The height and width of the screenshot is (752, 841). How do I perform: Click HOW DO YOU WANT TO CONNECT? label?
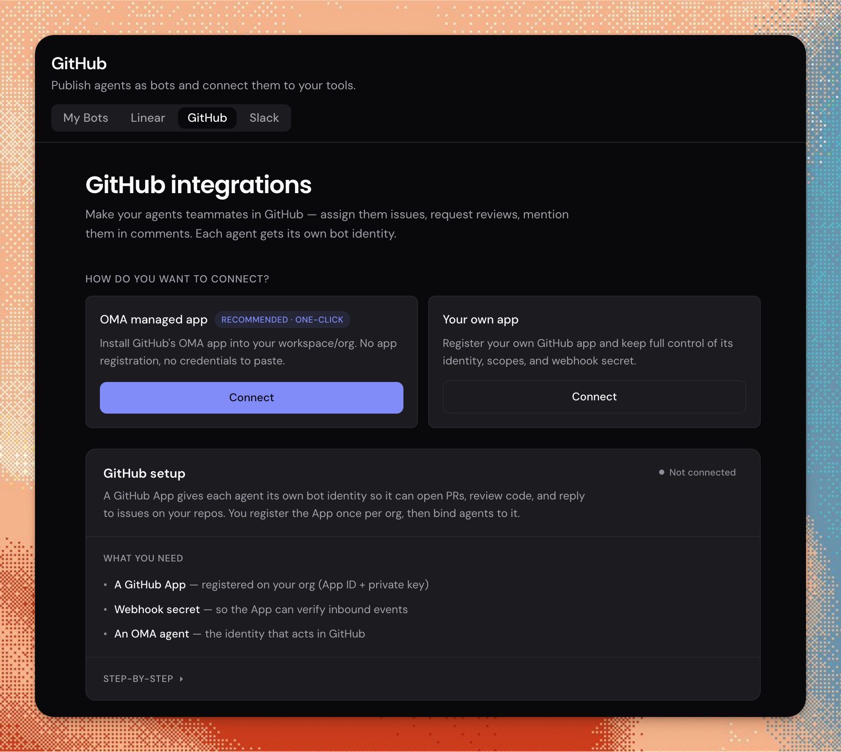[x=177, y=279]
